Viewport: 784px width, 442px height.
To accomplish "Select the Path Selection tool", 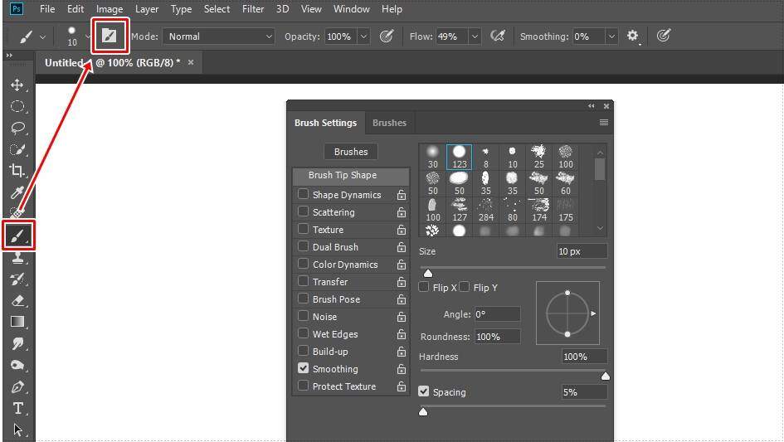I will [17, 430].
